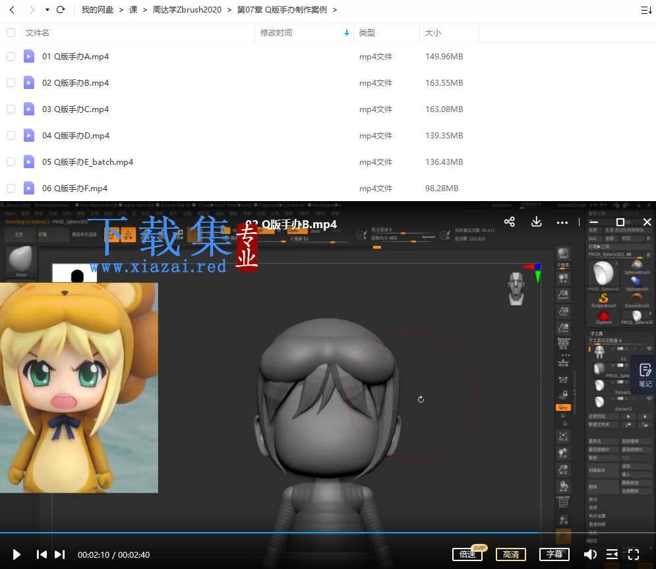The height and width of the screenshot is (569, 656).
Task: Open the video playlist panel
Action: 612,554
